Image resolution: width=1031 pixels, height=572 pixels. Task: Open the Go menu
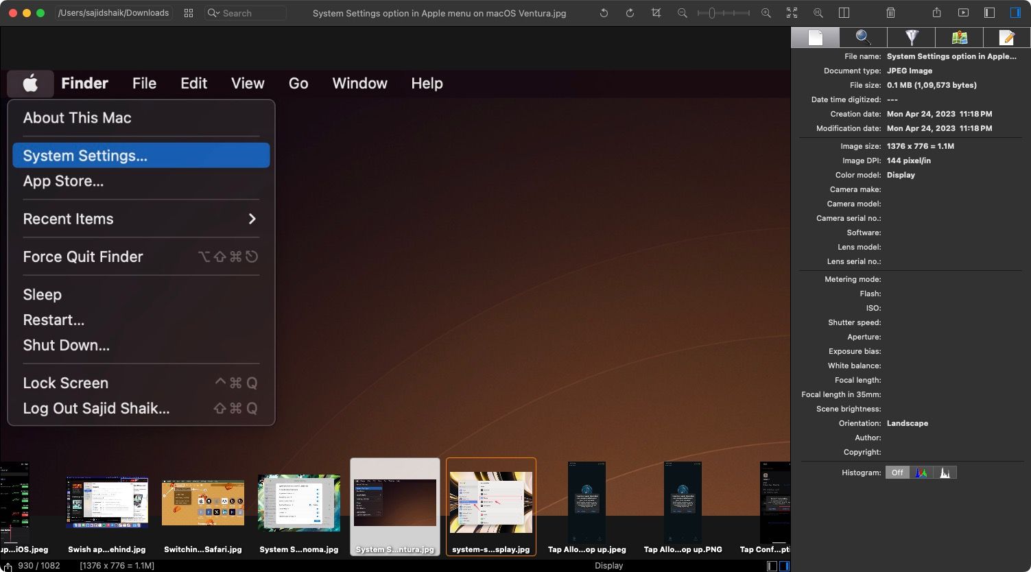(298, 83)
